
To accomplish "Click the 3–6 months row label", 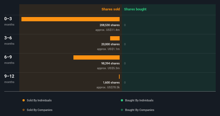I will 9,40.
